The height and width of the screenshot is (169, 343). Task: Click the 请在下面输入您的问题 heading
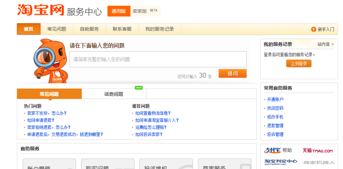(x=97, y=46)
